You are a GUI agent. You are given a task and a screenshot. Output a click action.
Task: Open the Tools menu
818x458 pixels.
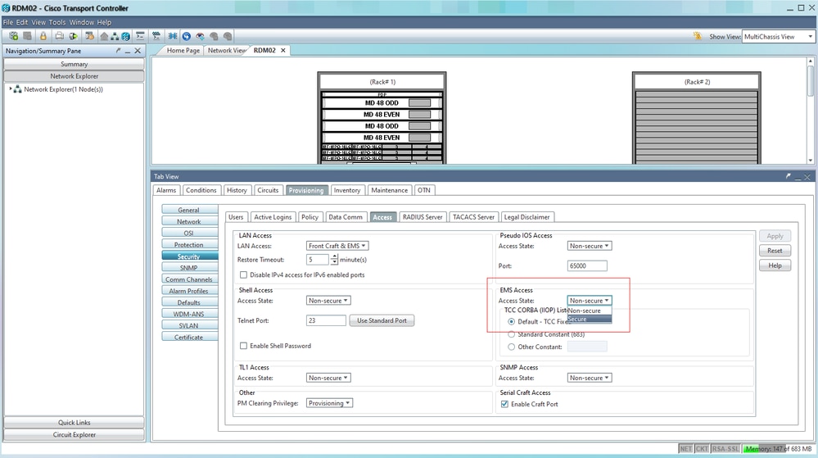(57, 22)
